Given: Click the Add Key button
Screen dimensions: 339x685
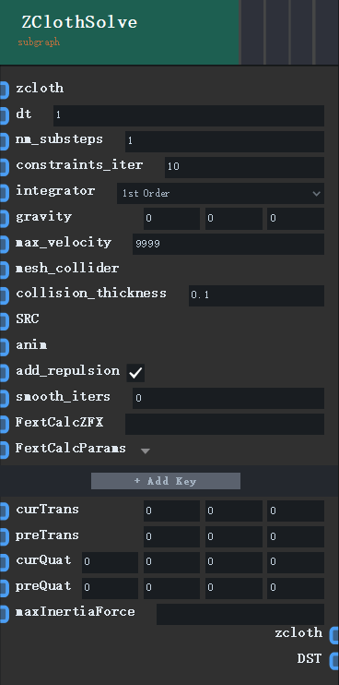Looking at the screenshot, I should coord(166,481).
